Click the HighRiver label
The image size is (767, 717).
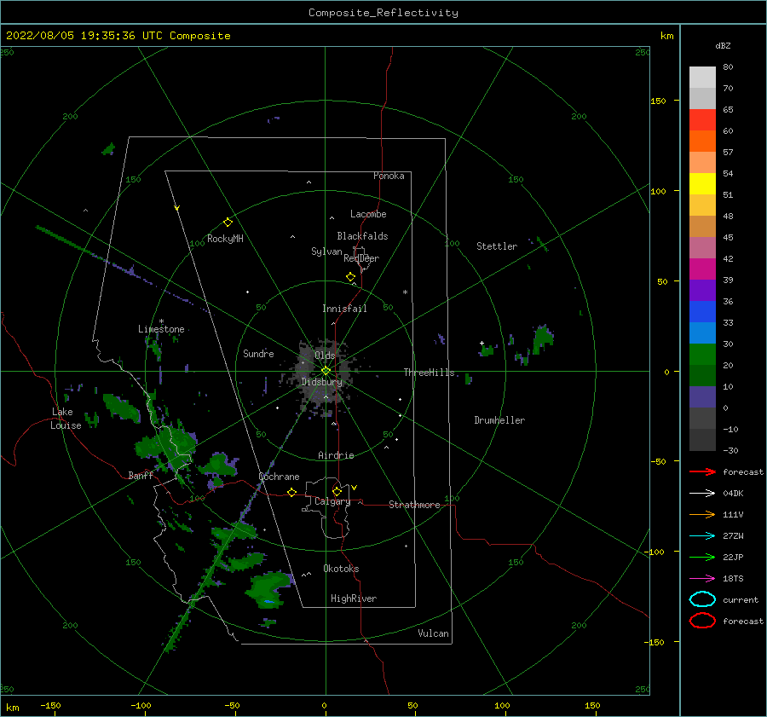pos(353,598)
